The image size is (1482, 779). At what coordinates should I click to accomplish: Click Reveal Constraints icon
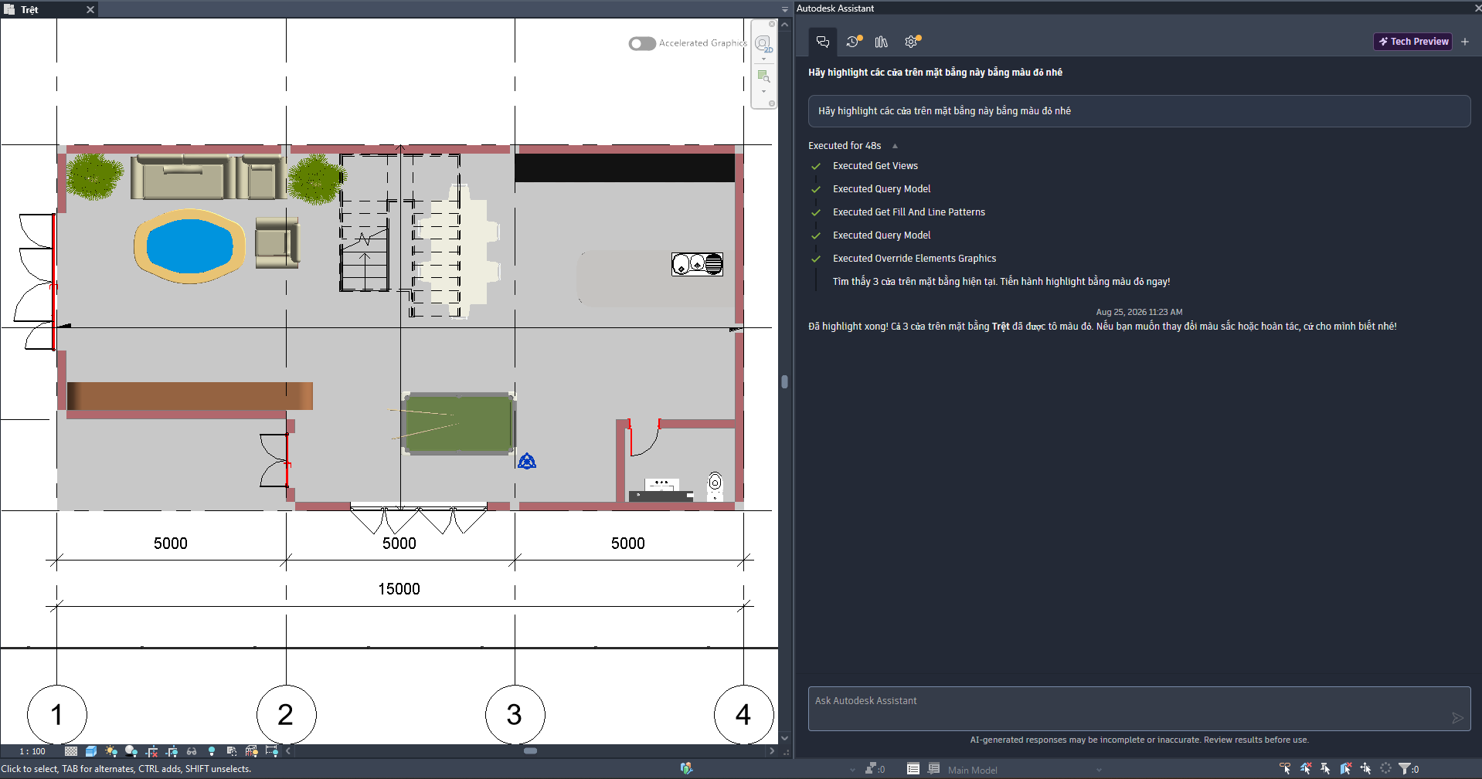[272, 751]
